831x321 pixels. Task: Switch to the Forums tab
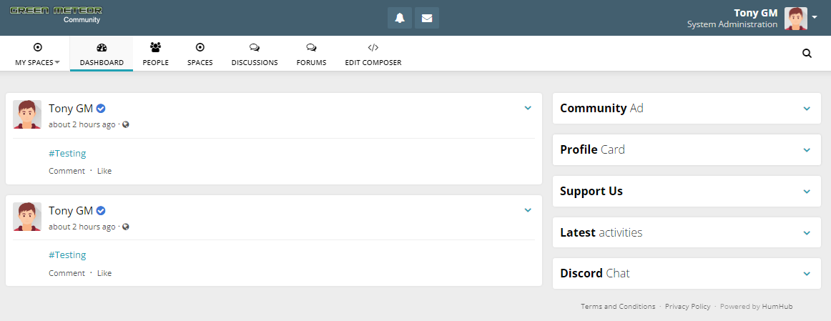(x=311, y=54)
